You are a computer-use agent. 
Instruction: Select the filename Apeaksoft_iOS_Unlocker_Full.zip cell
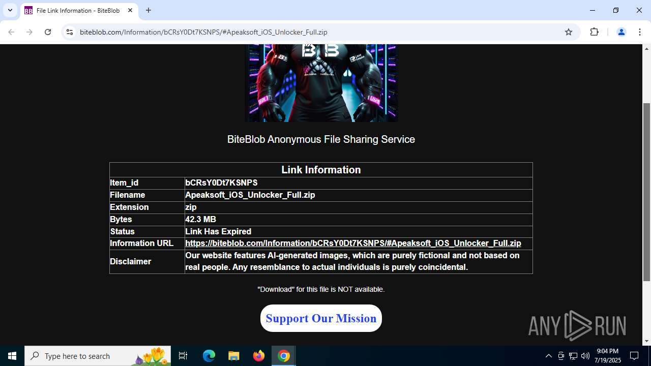tap(359, 195)
